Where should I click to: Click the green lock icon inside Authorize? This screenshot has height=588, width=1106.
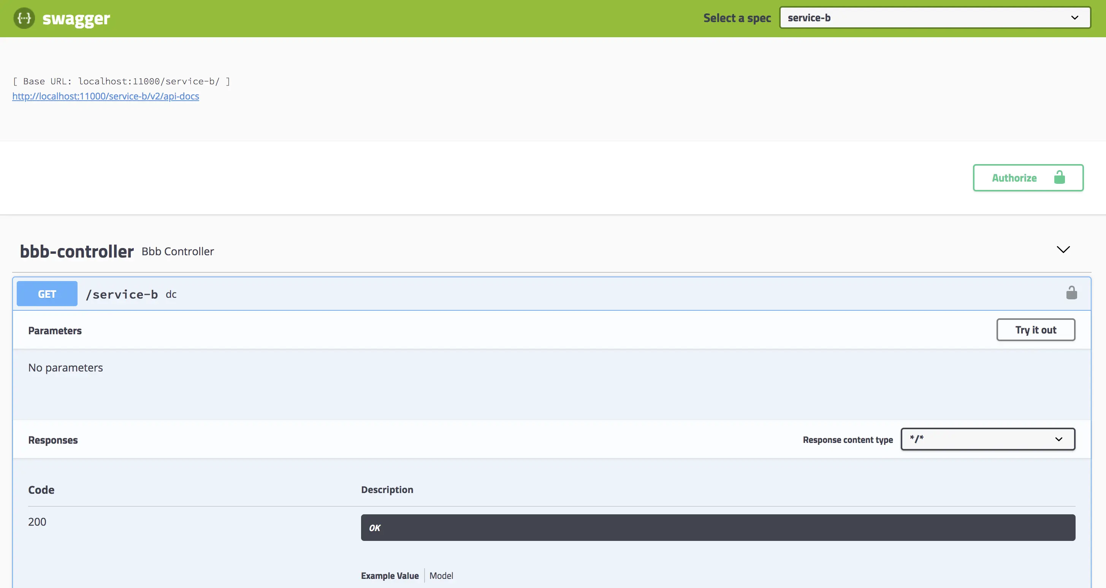click(1059, 177)
